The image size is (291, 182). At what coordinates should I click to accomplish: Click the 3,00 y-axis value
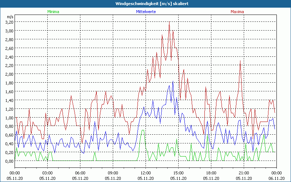[9, 31]
